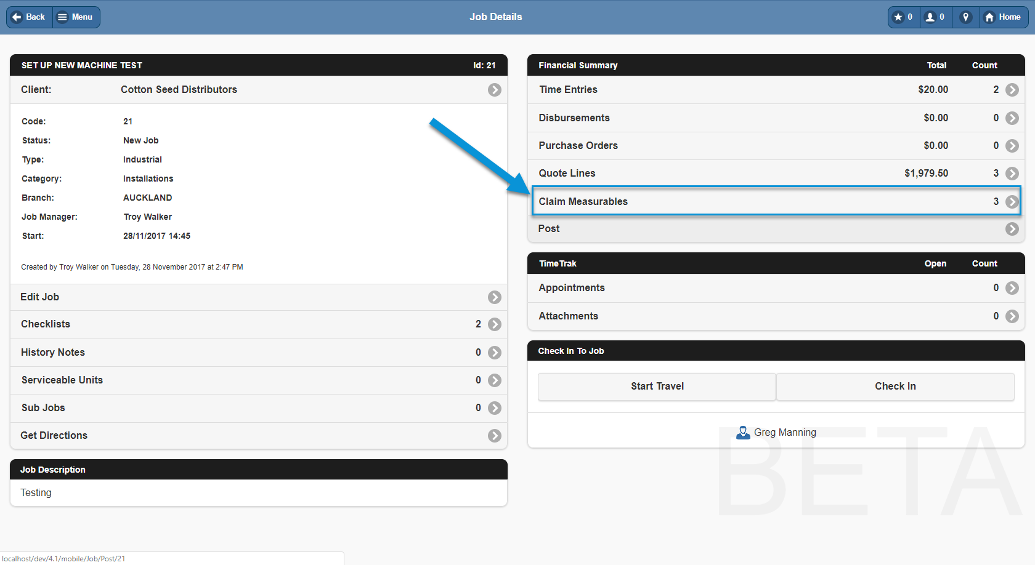Open the Checklists row
Screen dimensions: 1035x565
259,324
